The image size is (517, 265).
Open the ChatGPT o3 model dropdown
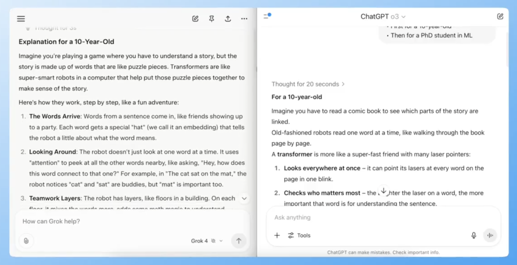click(383, 16)
